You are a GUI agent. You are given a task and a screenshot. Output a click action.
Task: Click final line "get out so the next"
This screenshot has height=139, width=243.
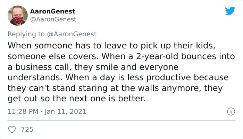tap(49, 99)
